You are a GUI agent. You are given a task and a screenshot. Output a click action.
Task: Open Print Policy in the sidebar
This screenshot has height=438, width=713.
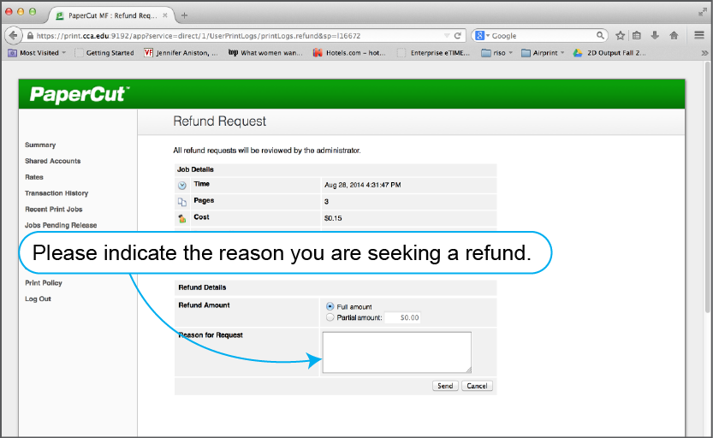click(x=43, y=282)
